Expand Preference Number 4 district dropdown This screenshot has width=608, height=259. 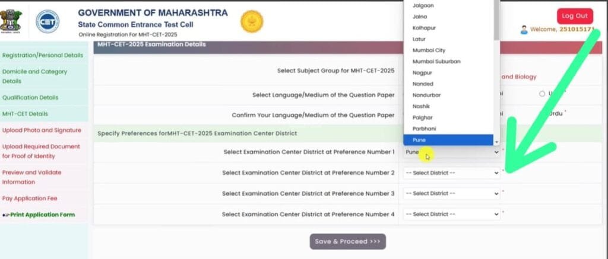pos(451,214)
